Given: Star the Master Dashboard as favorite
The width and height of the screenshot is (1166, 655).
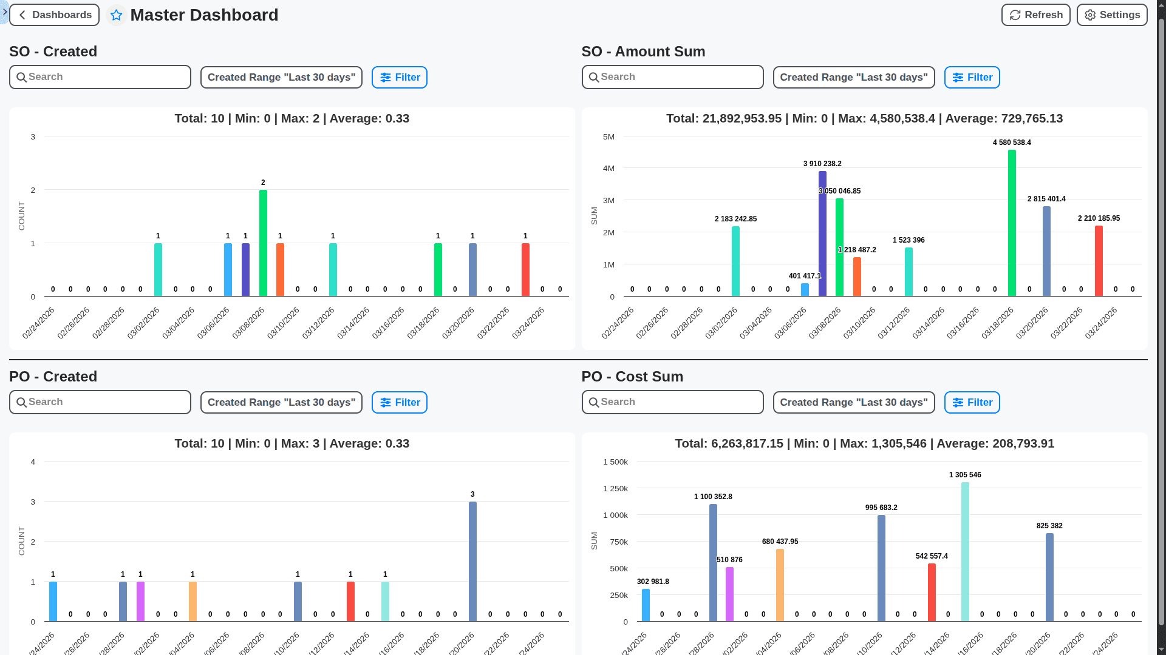Looking at the screenshot, I should (x=117, y=15).
